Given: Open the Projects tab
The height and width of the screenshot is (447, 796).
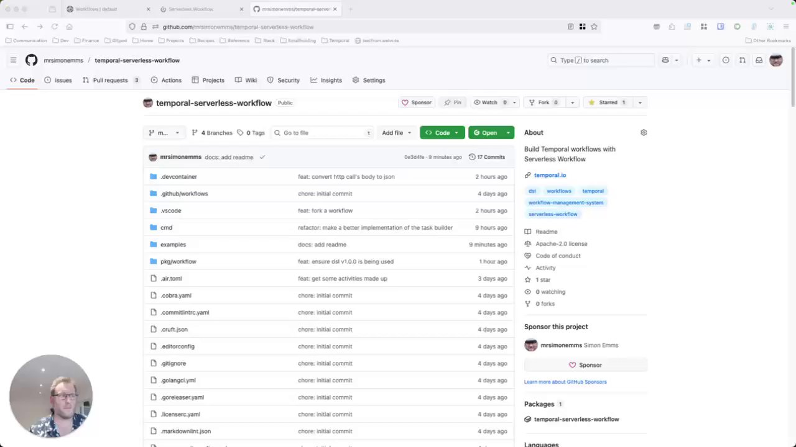Looking at the screenshot, I should 208,80.
